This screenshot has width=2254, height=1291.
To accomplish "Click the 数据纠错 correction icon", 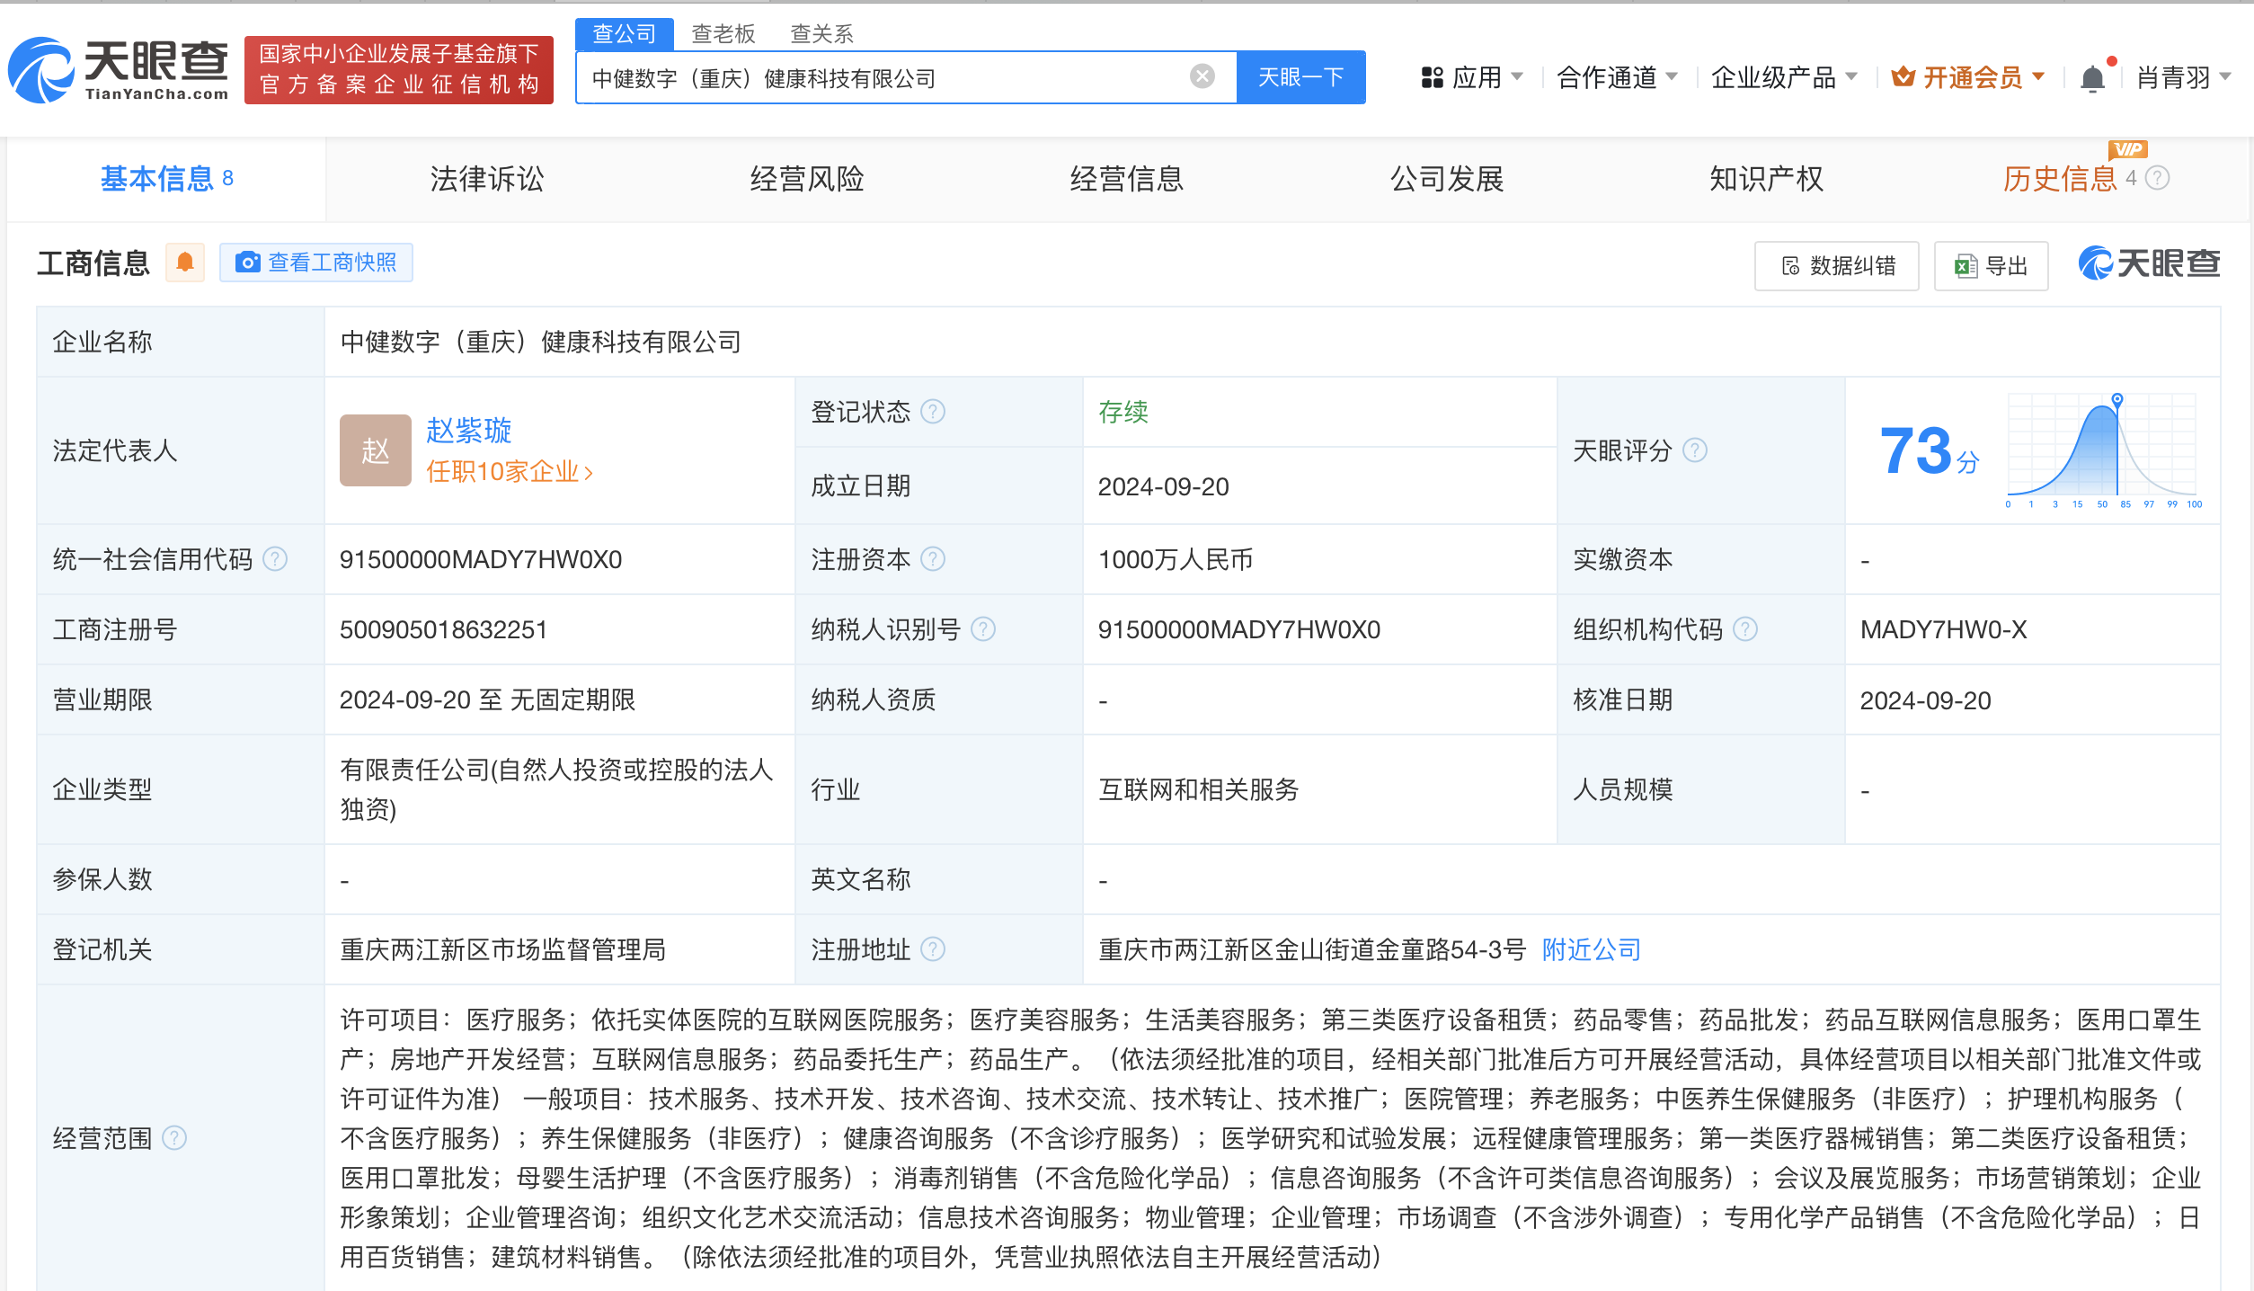I will [x=1791, y=266].
